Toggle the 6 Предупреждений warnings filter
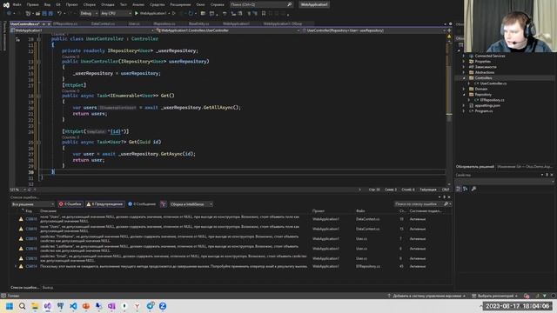Screen dimensions: 557x313 pos(105,204)
